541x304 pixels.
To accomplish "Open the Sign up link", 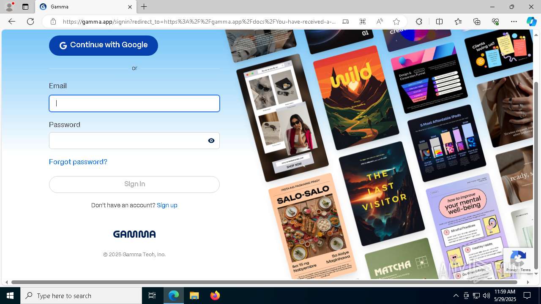I will point(167,205).
